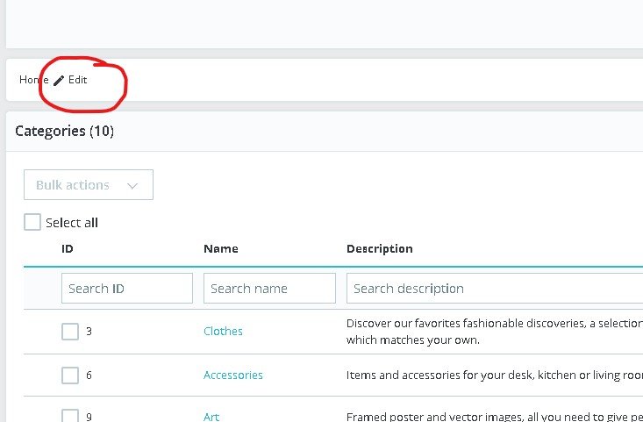Sort by the Name column header

tap(220, 249)
